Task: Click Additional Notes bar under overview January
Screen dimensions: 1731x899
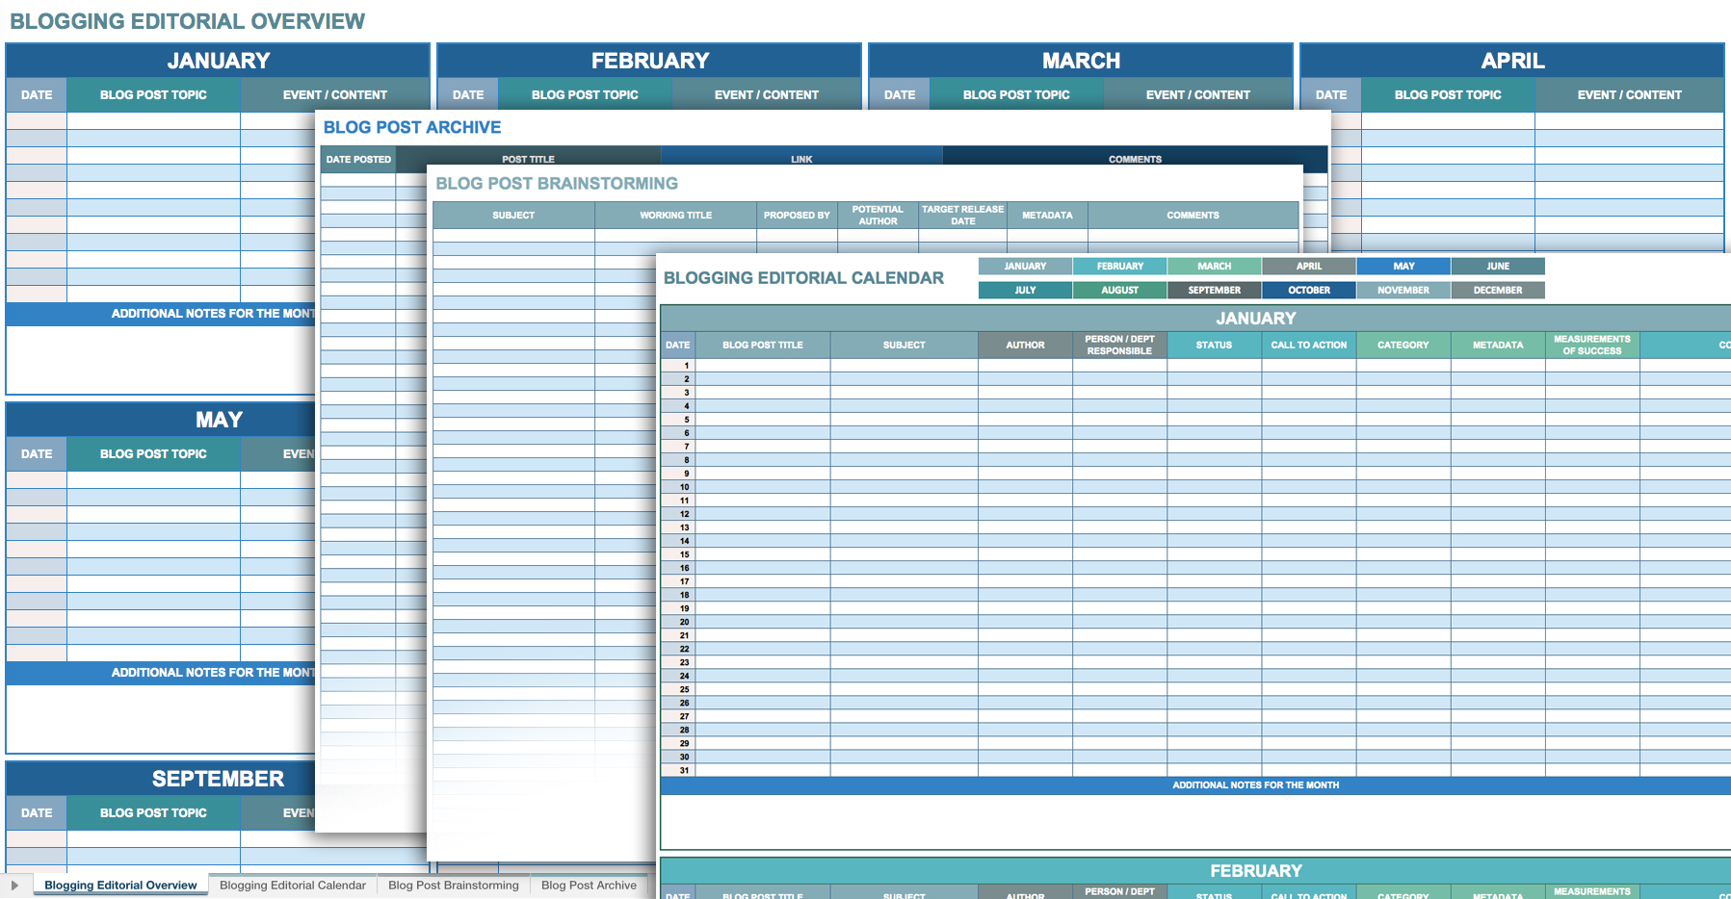Action: [161, 314]
